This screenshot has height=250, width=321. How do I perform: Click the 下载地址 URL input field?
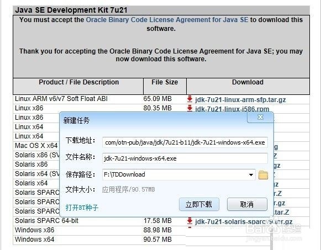click(x=185, y=142)
